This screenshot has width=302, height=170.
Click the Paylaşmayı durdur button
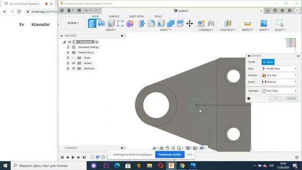[x=170, y=154]
